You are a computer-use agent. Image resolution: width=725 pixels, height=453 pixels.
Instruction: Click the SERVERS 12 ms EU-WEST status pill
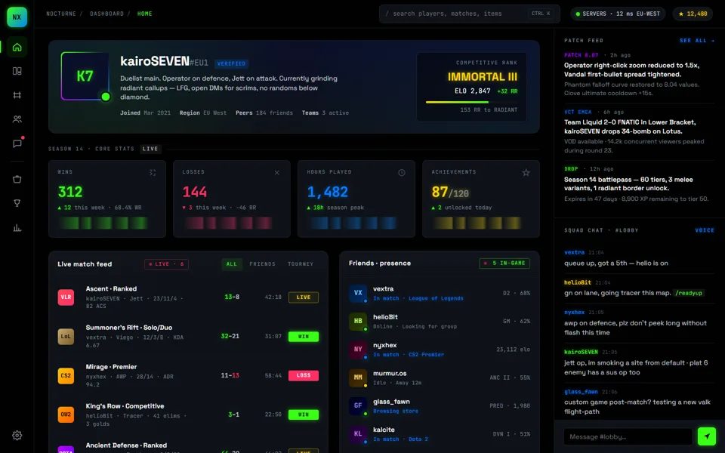point(618,14)
